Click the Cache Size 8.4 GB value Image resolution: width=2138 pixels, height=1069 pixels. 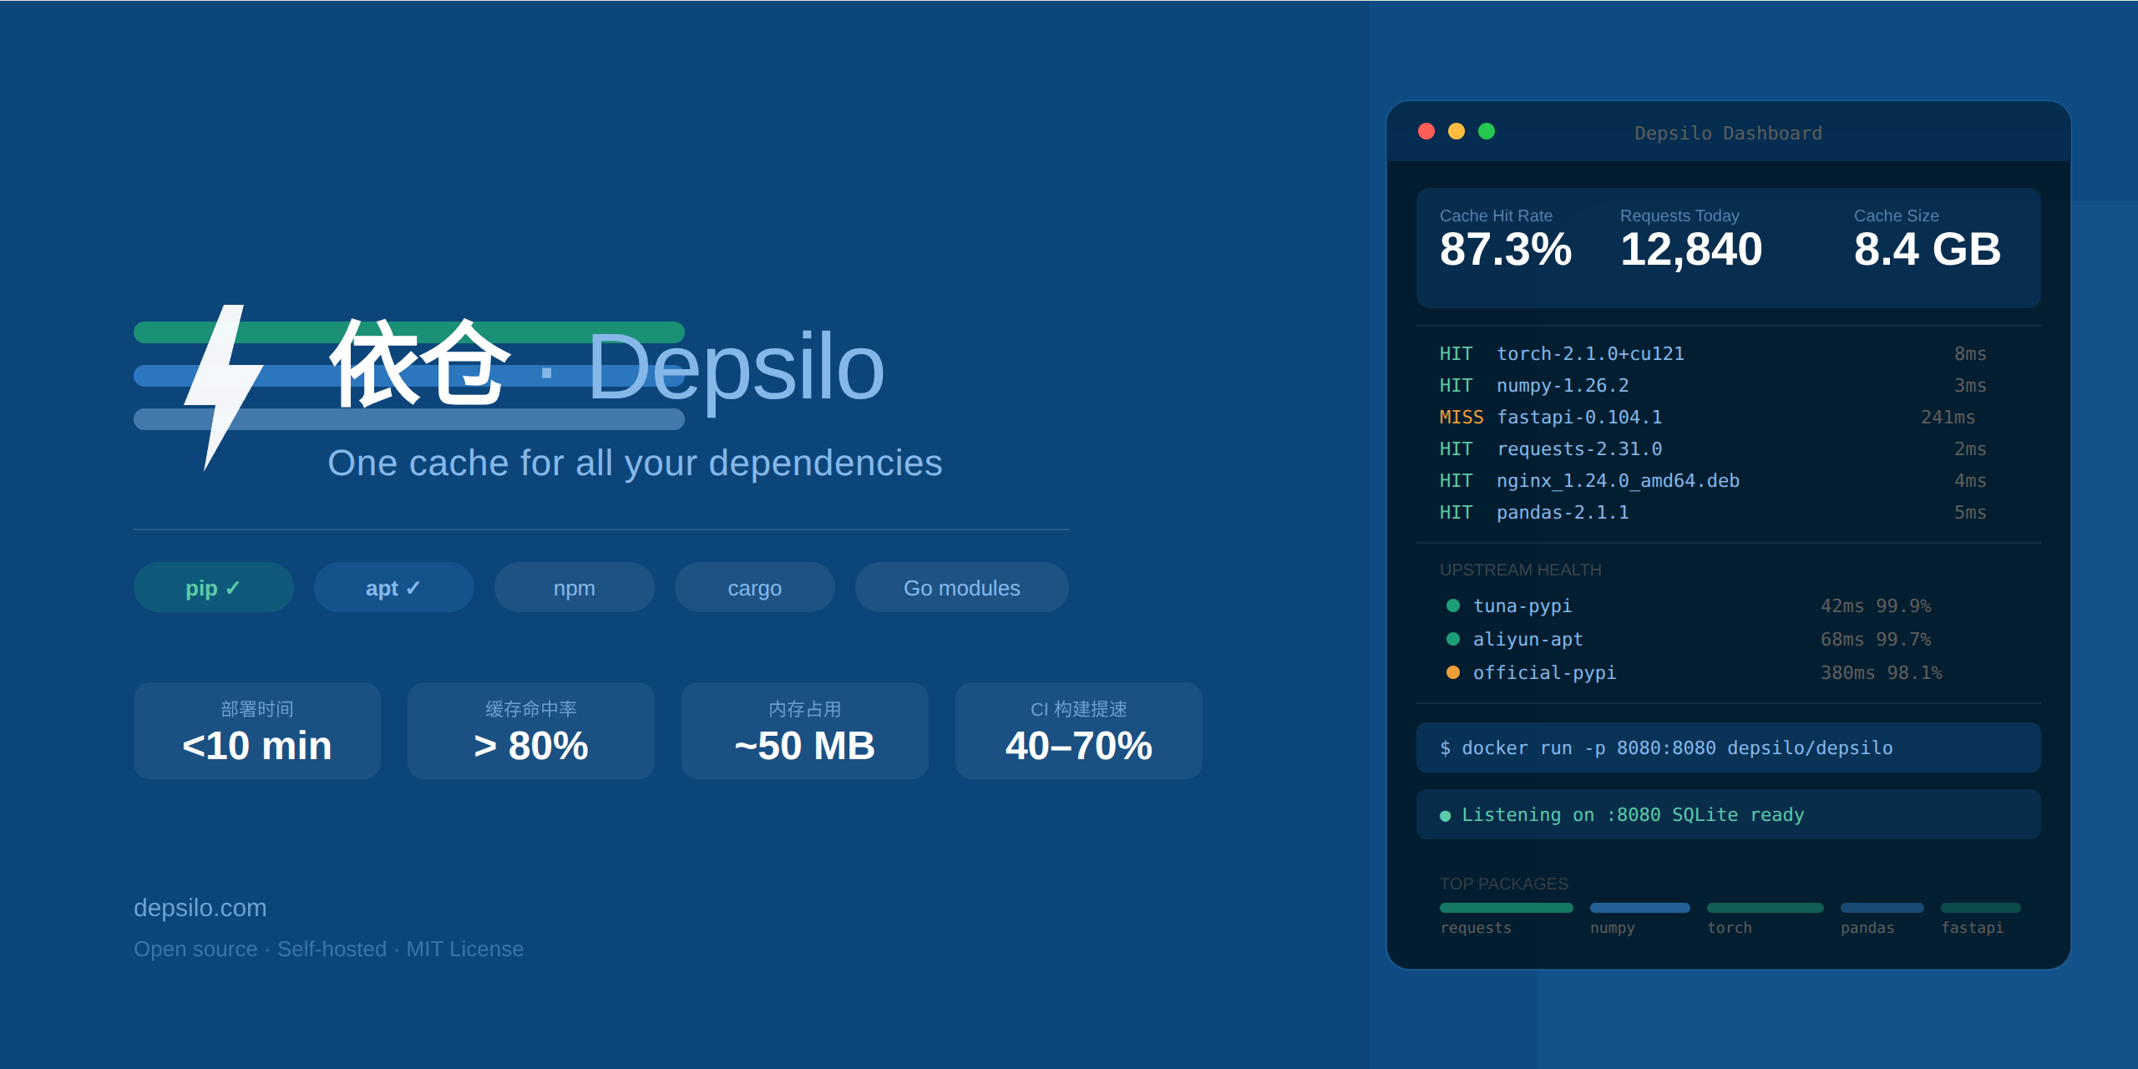tap(1928, 249)
